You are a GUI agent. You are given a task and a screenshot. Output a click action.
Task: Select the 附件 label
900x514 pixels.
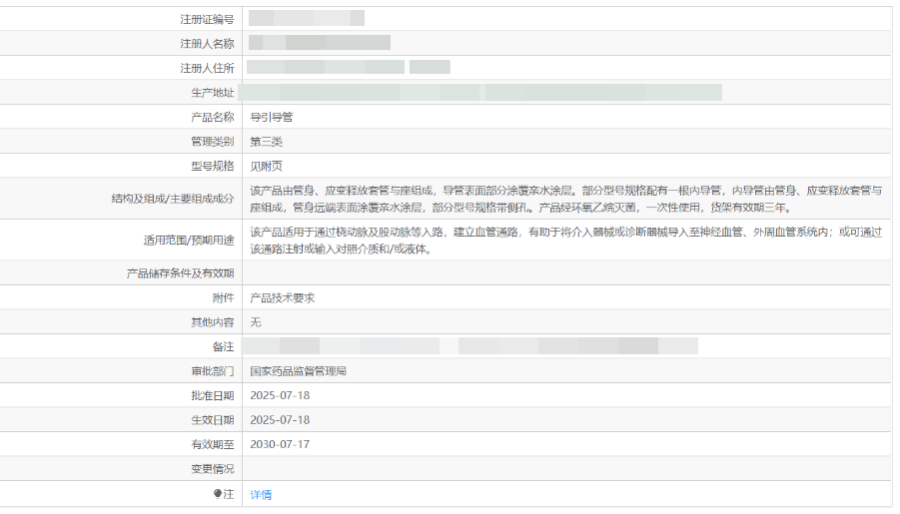click(x=224, y=297)
